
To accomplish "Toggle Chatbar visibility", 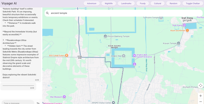I will pos(193,4).
